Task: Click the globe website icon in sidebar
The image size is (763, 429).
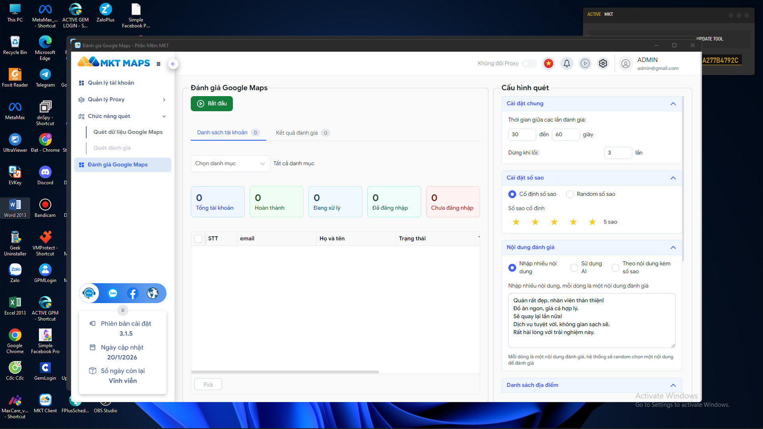Action: click(153, 294)
